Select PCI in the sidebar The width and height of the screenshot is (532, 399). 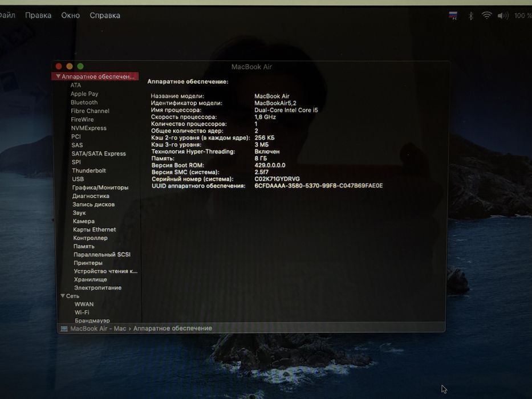pos(76,136)
